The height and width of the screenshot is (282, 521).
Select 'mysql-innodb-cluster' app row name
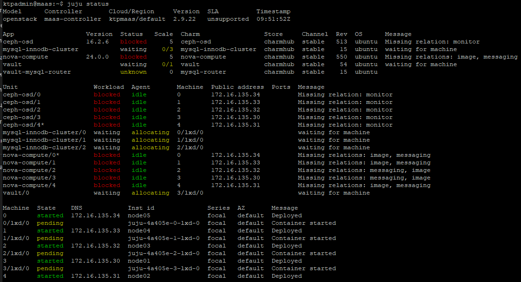(41, 50)
